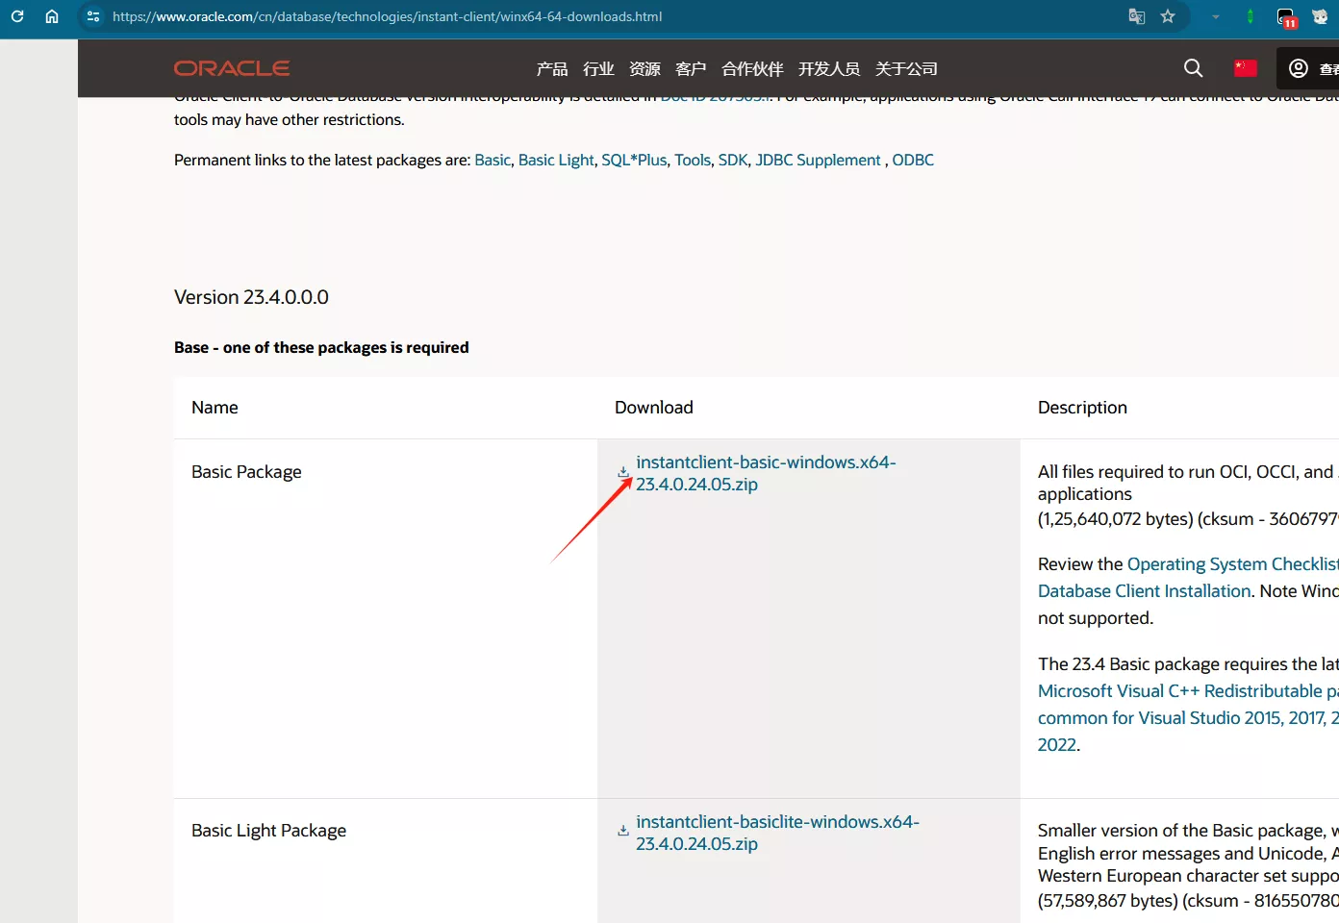Open the SQL*Plus permanent link
This screenshot has height=923, width=1339.
[x=634, y=161]
